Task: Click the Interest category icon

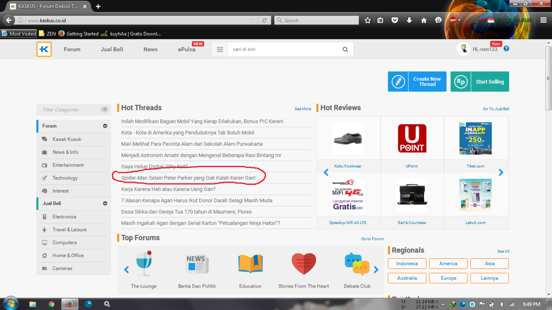Action: click(44, 191)
